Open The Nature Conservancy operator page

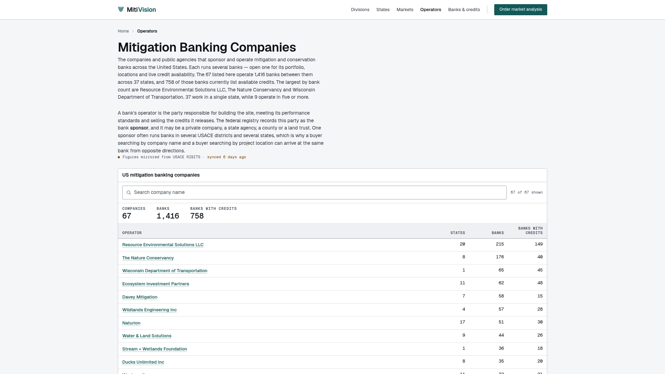[x=148, y=258]
